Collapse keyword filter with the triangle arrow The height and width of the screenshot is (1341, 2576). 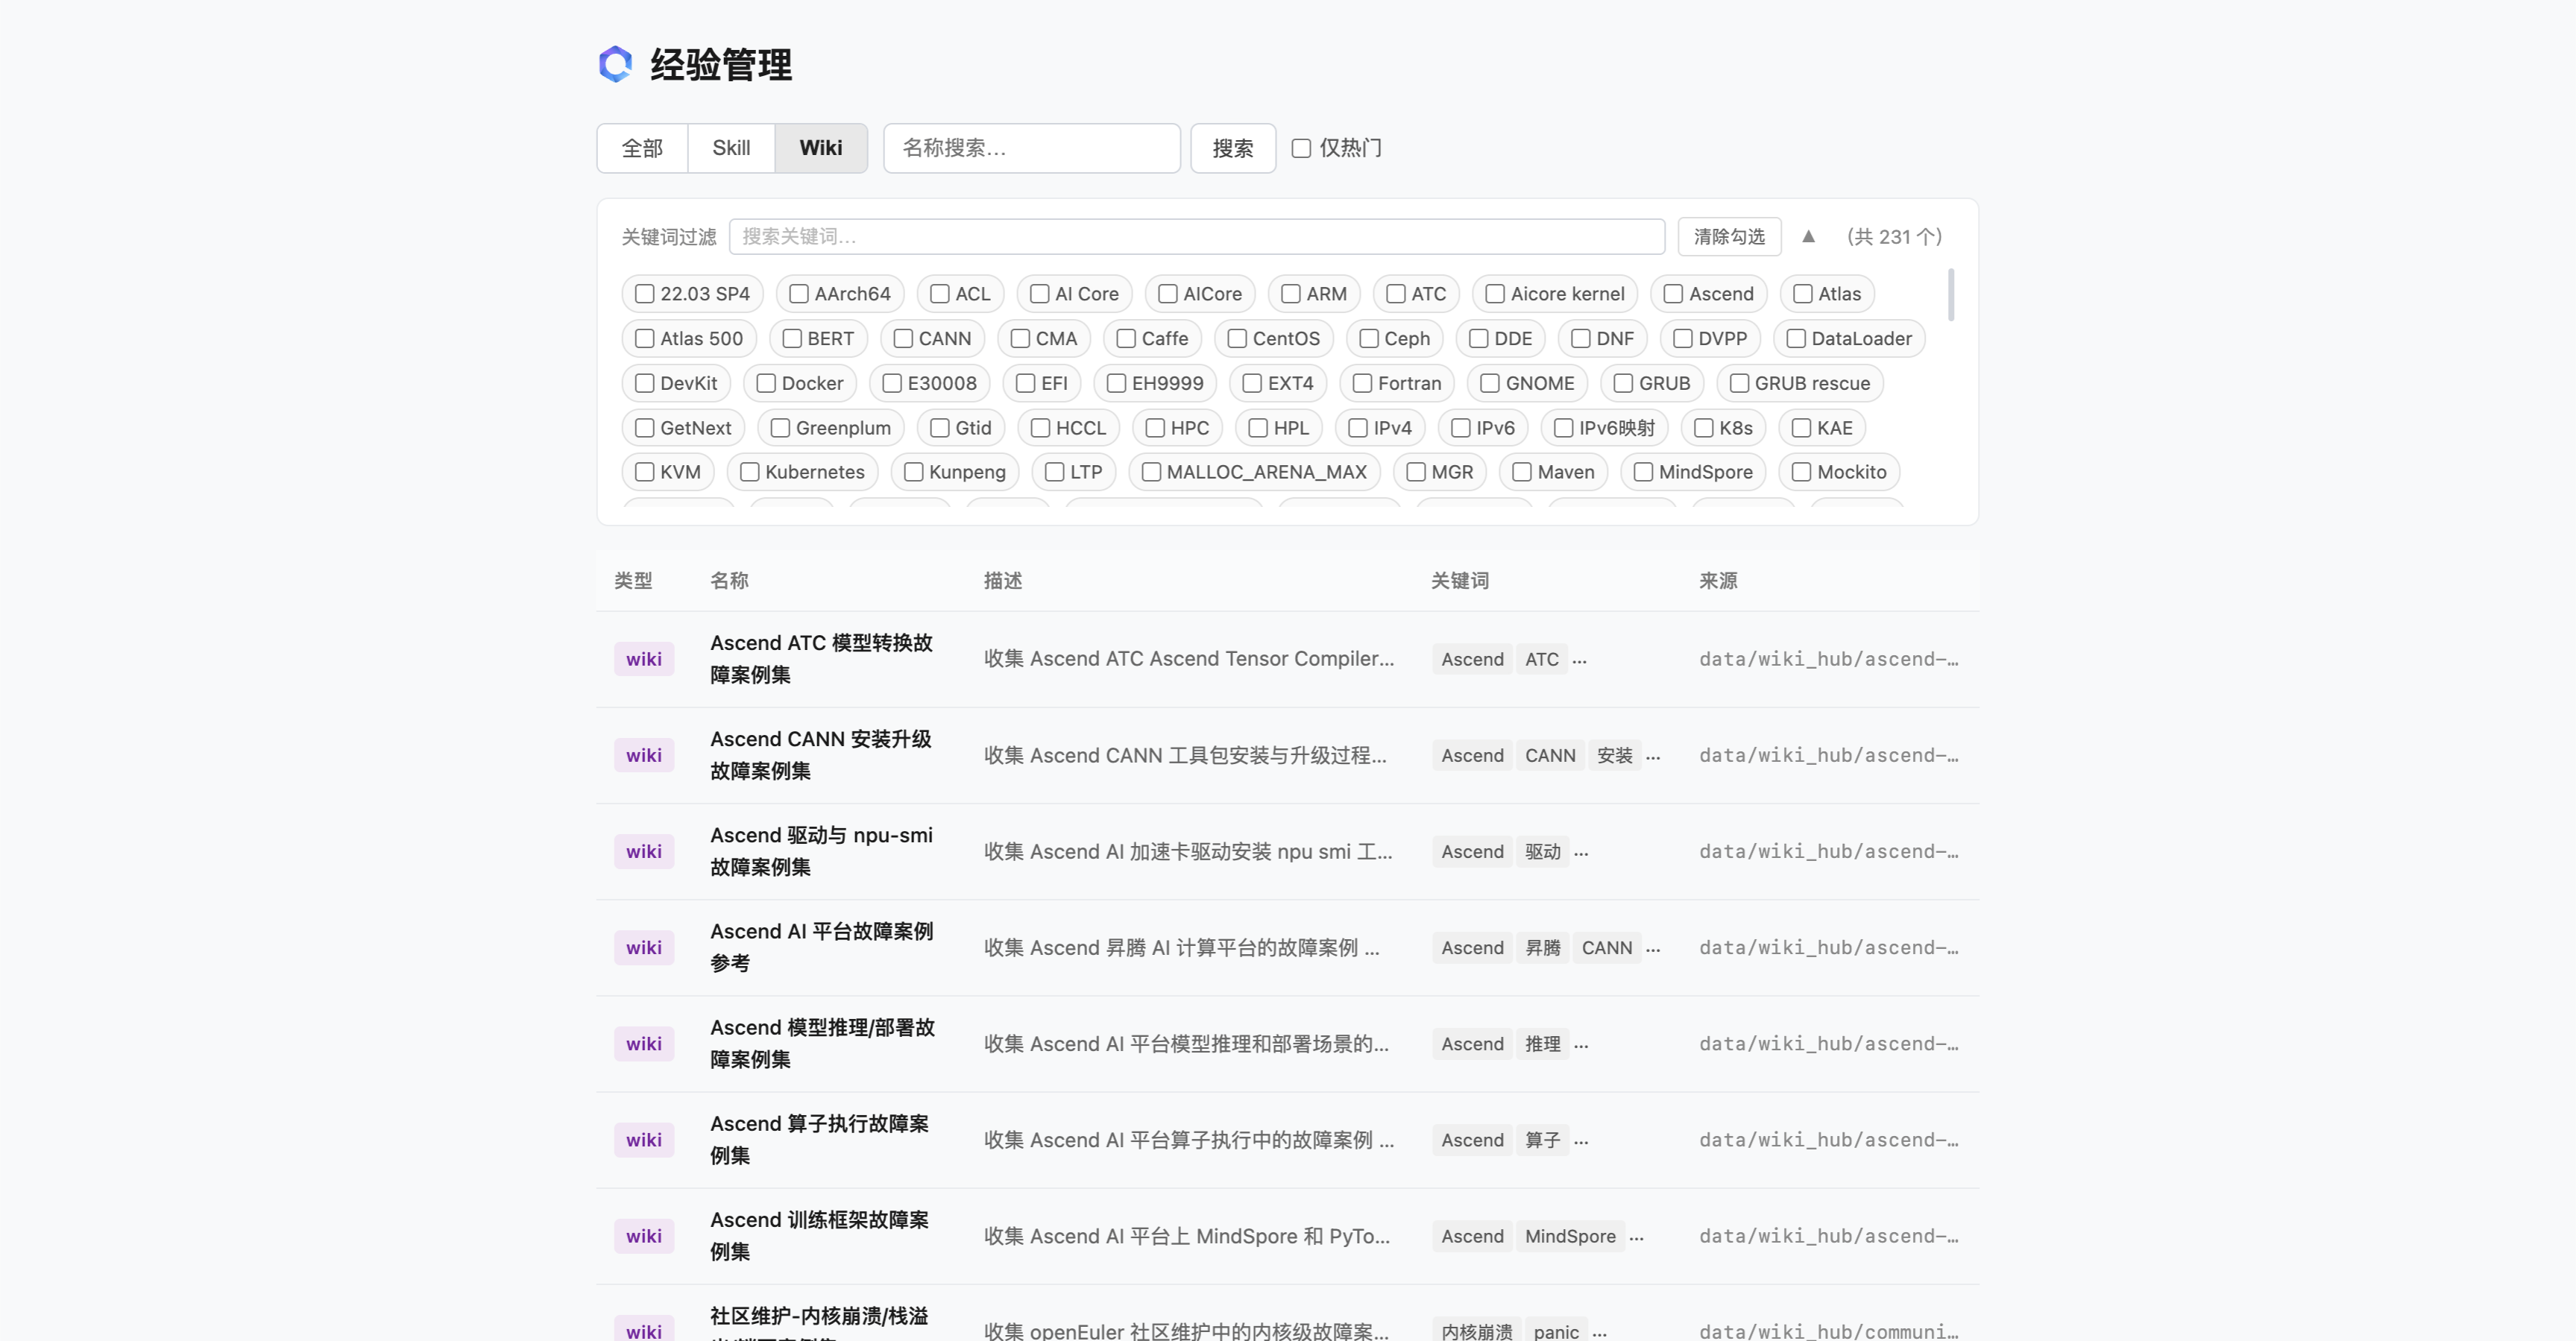pyautogui.click(x=1808, y=236)
